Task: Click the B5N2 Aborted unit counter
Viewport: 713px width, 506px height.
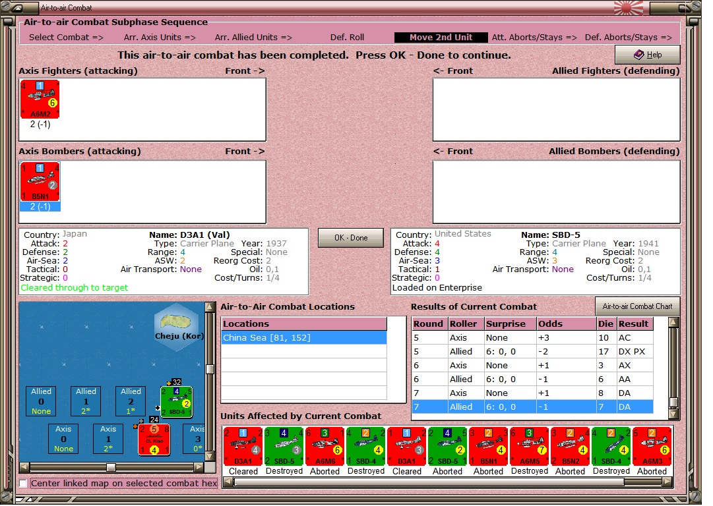Action: (x=571, y=447)
